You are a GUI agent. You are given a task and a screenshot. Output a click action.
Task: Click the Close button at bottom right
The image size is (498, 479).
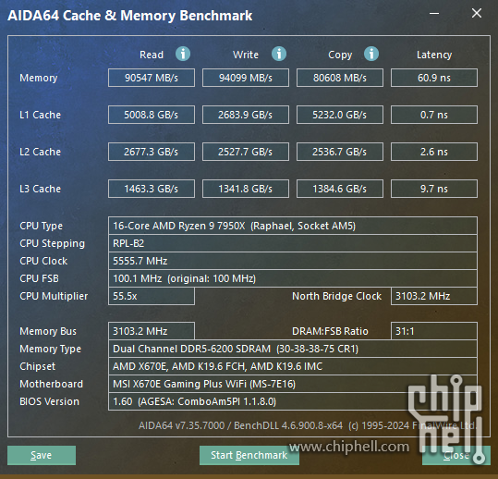click(456, 455)
